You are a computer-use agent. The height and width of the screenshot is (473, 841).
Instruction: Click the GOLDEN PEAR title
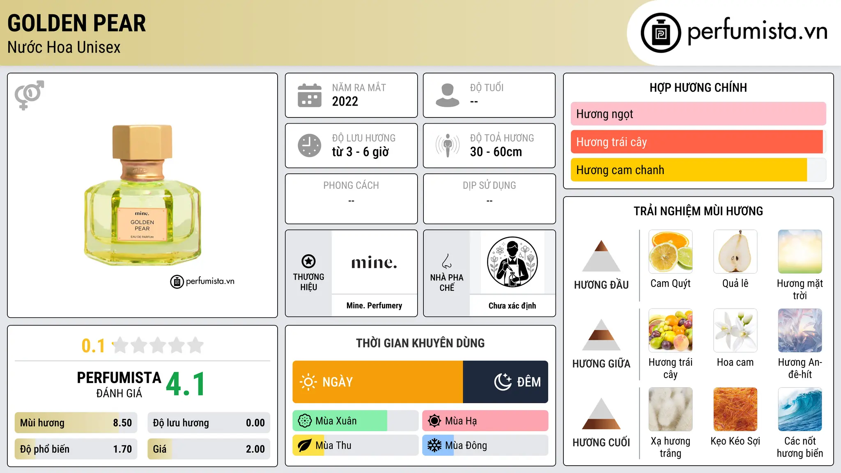click(x=77, y=23)
